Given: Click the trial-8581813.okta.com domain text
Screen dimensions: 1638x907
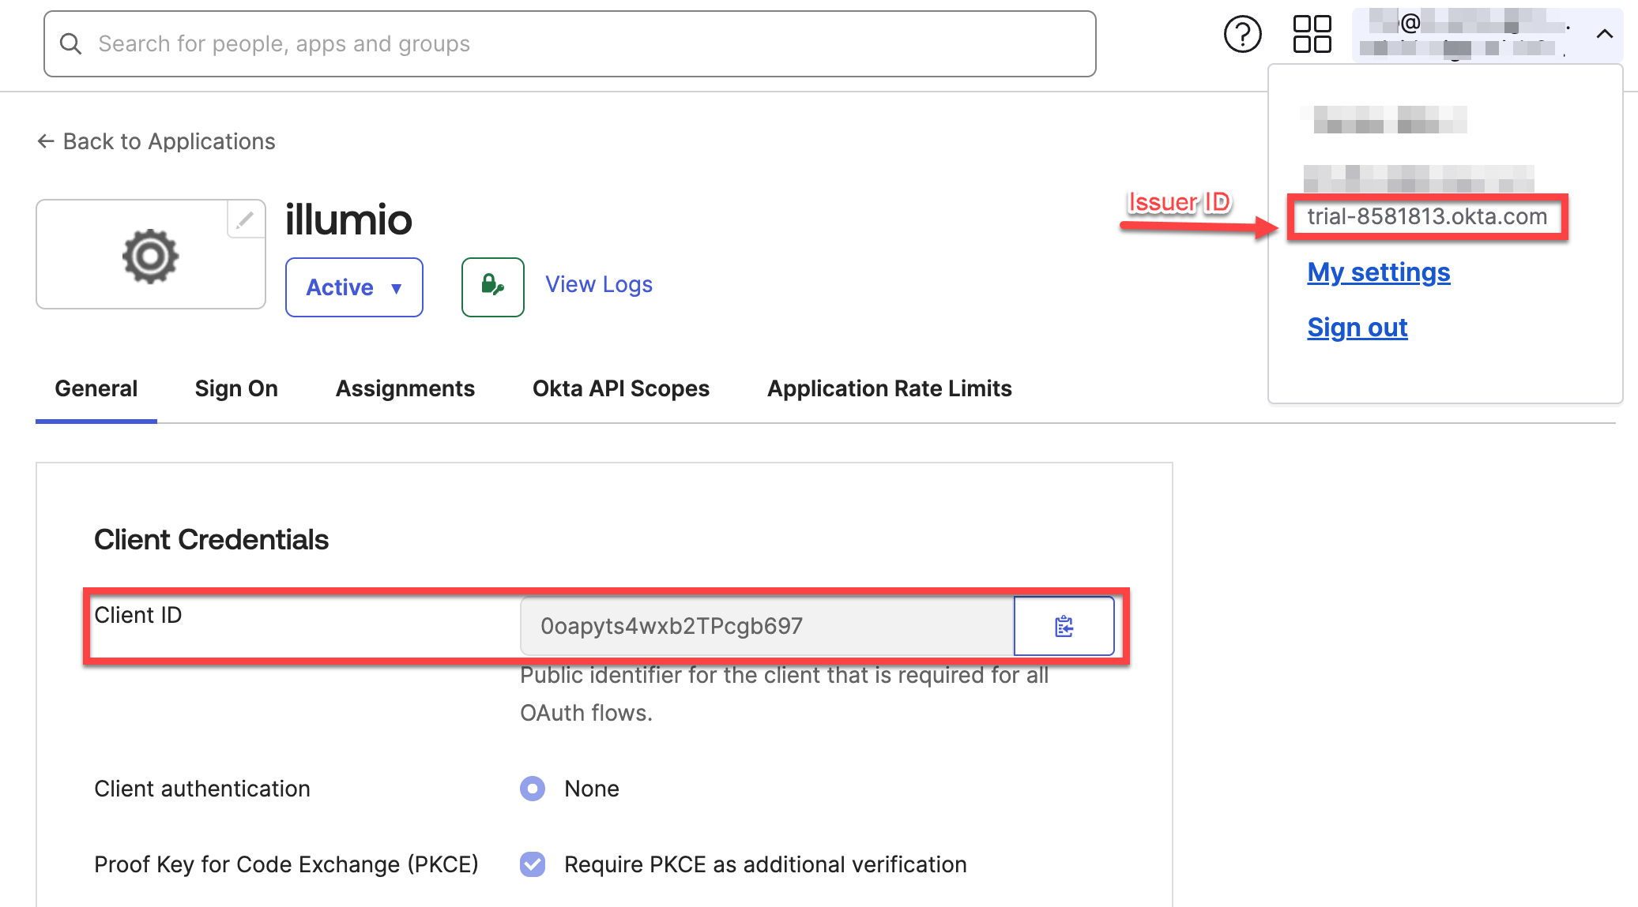Looking at the screenshot, I should pyautogui.click(x=1427, y=216).
